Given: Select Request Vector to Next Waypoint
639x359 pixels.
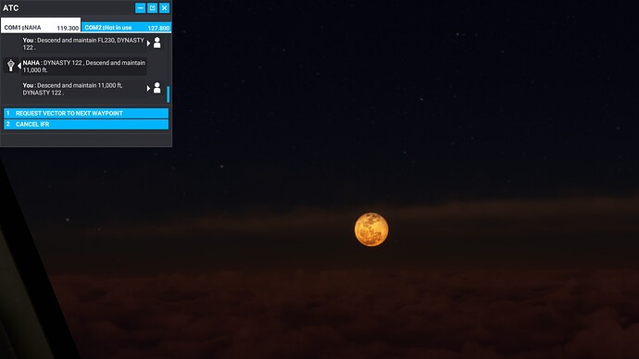Looking at the screenshot, I should (x=86, y=113).
